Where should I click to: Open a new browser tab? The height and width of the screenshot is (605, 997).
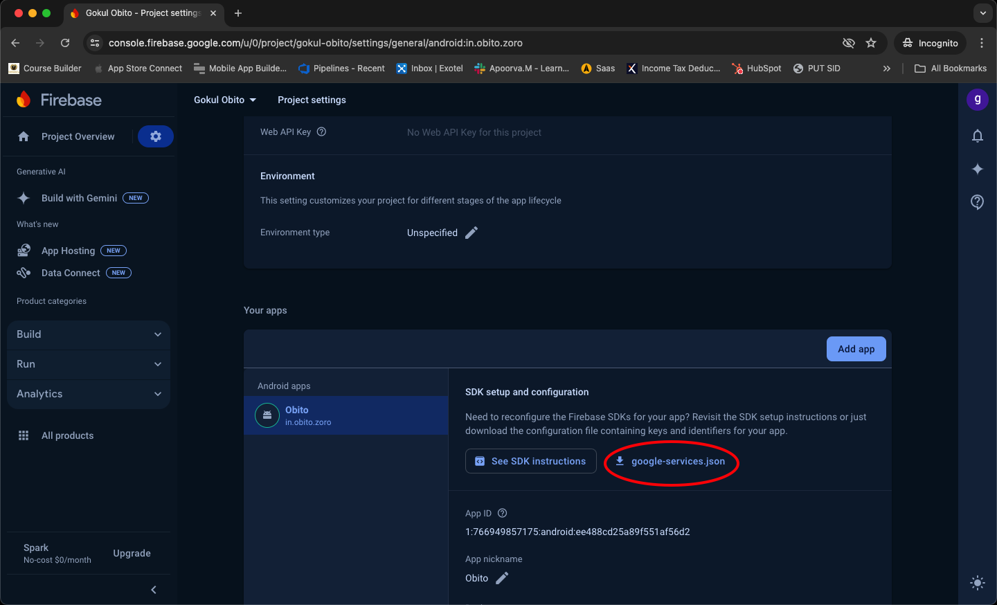(x=238, y=13)
